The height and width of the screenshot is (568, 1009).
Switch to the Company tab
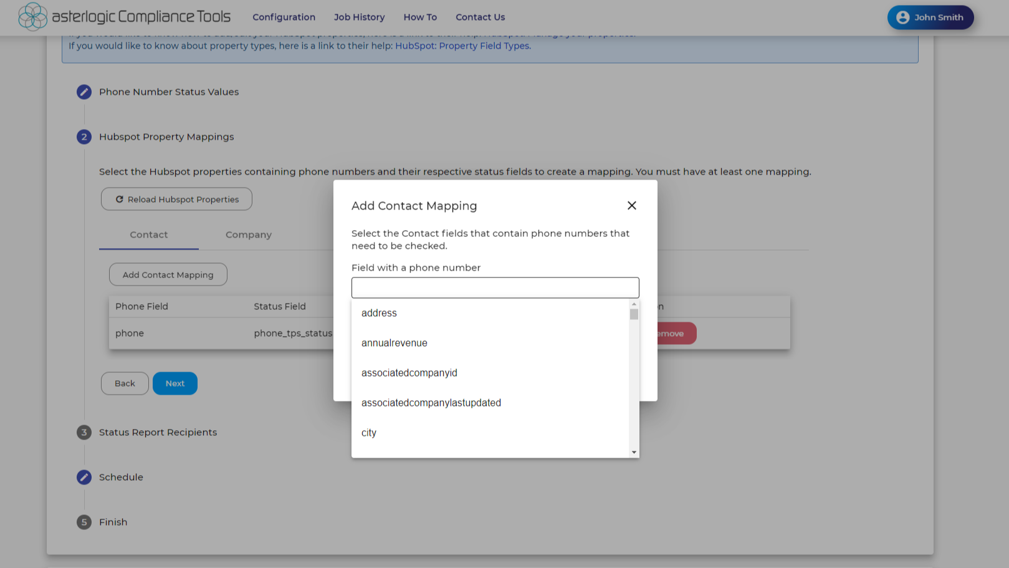(x=248, y=234)
